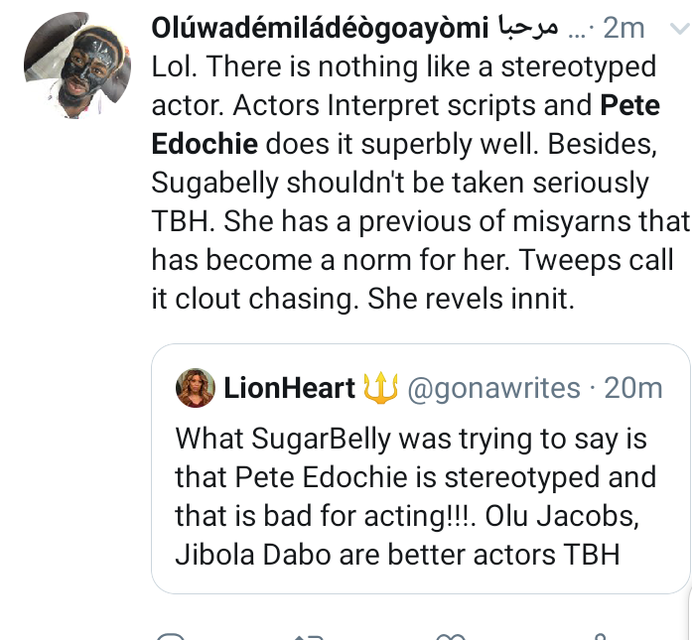
Task: Tap the share icon below the tweet
Action: click(597, 636)
